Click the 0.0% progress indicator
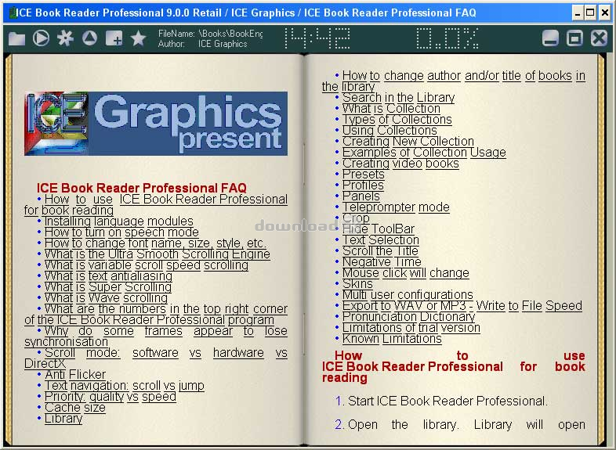The width and height of the screenshot is (616, 450). [x=447, y=38]
